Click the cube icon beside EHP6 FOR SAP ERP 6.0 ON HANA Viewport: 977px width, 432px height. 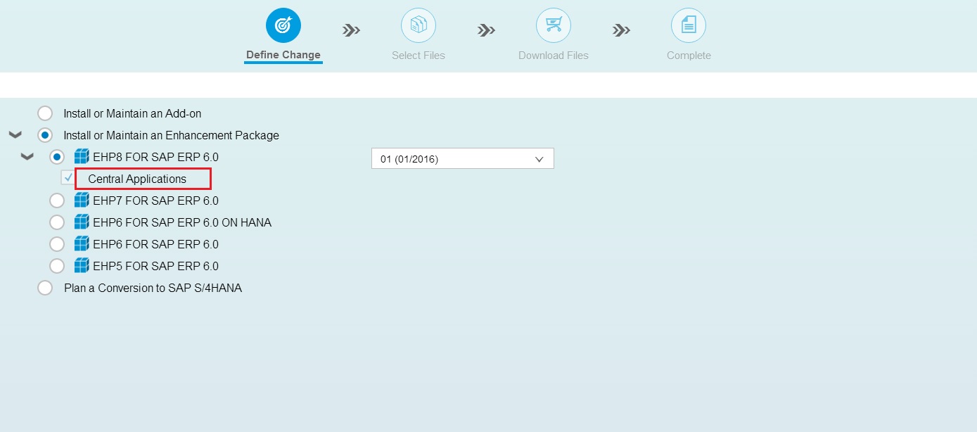(82, 222)
